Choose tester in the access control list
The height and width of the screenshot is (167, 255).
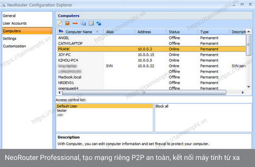(x=62, y=110)
